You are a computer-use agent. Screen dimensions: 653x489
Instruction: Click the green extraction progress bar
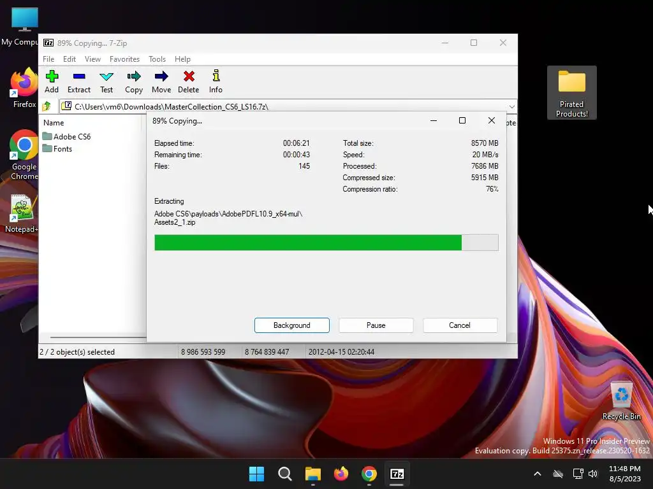tap(326, 243)
